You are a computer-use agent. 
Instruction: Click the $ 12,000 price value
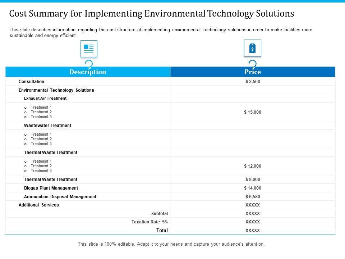(x=252, y=166)
